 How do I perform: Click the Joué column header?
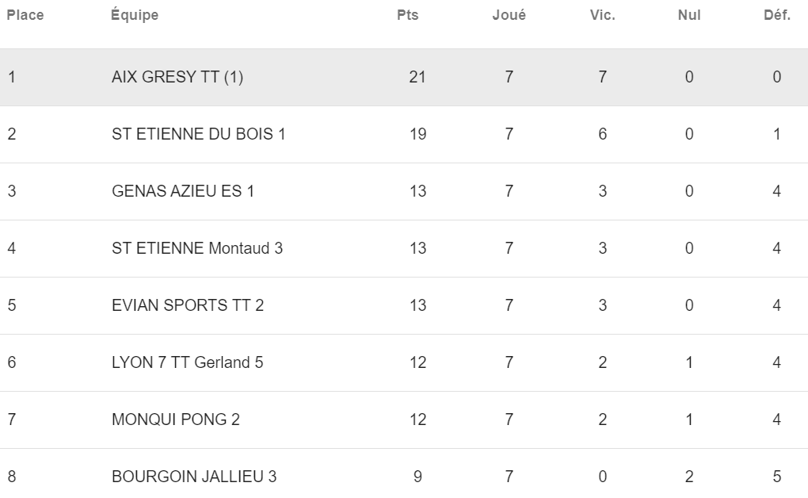pyautogui.click(x=509, y=15)
